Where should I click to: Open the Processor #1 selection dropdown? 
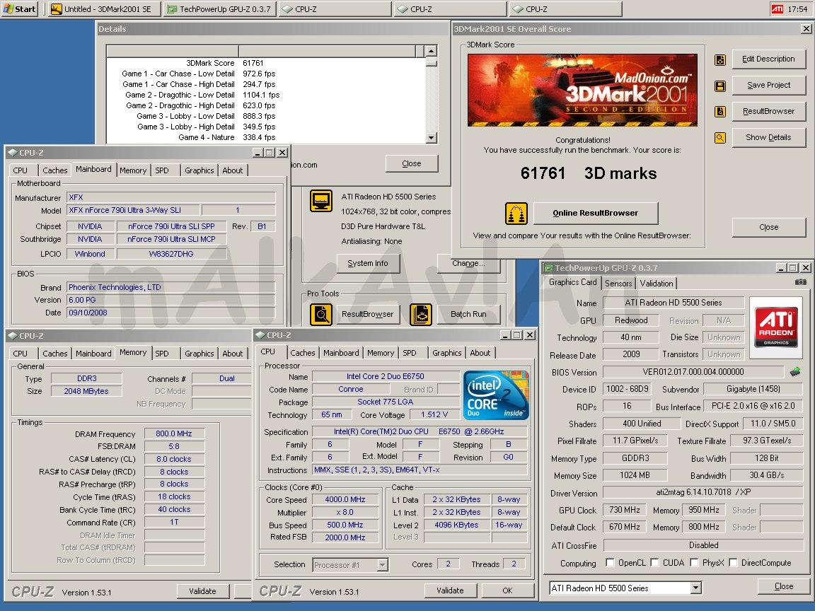pos(383,565)
